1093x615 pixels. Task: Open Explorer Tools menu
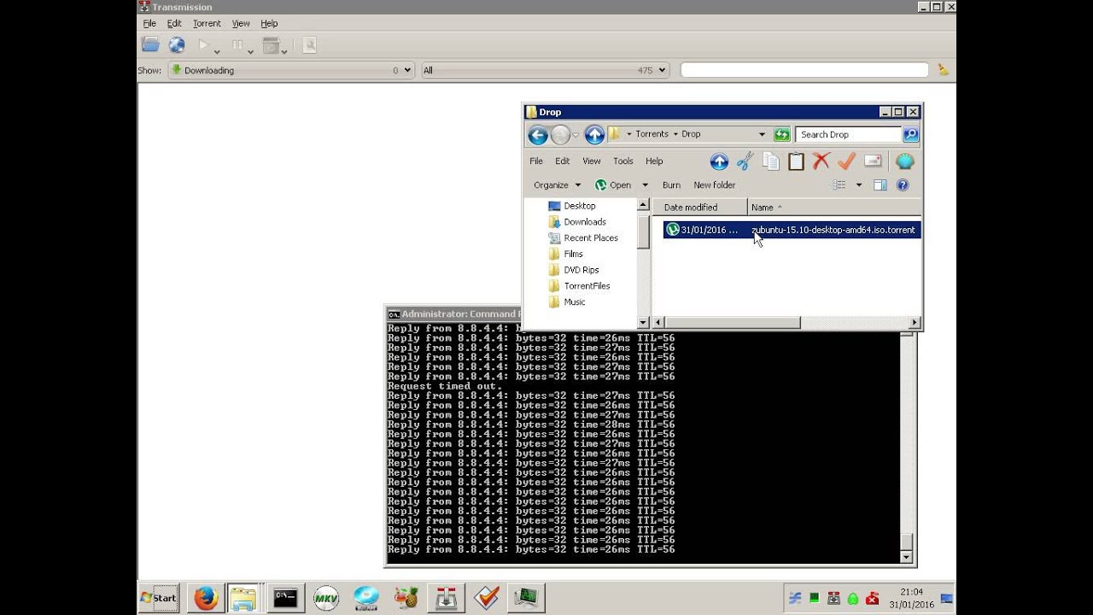tap(623, 161)
